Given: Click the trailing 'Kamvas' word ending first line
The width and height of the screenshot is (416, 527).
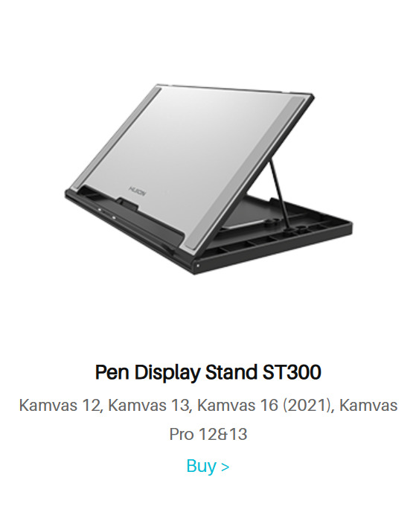Looking at the screenshot, I should point(368,405).
